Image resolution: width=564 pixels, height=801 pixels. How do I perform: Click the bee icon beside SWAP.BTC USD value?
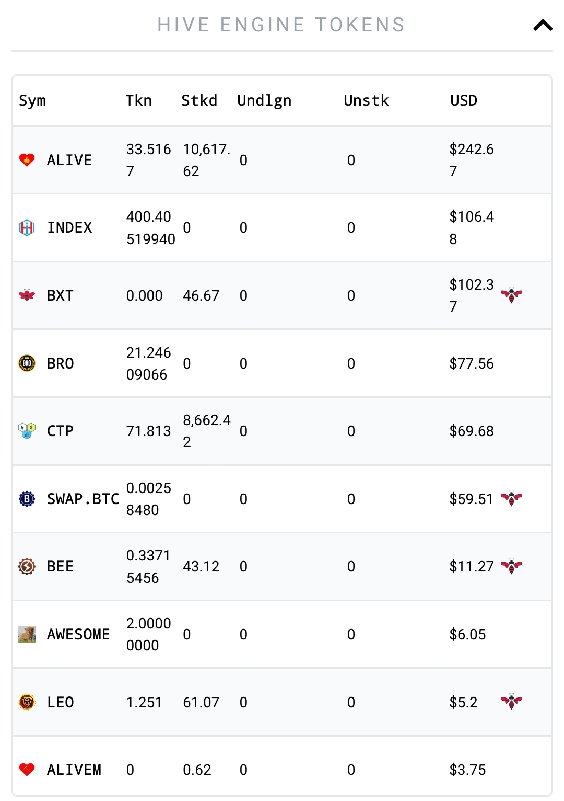point(511,498)
